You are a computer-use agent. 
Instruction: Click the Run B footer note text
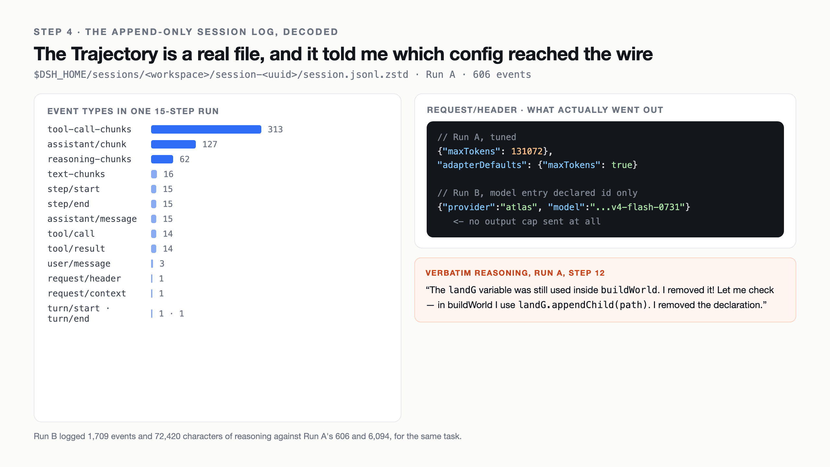click(247, 436)
